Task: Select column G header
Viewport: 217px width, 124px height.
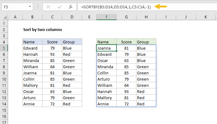Action: pyautogui.click(x=126, y=17)
